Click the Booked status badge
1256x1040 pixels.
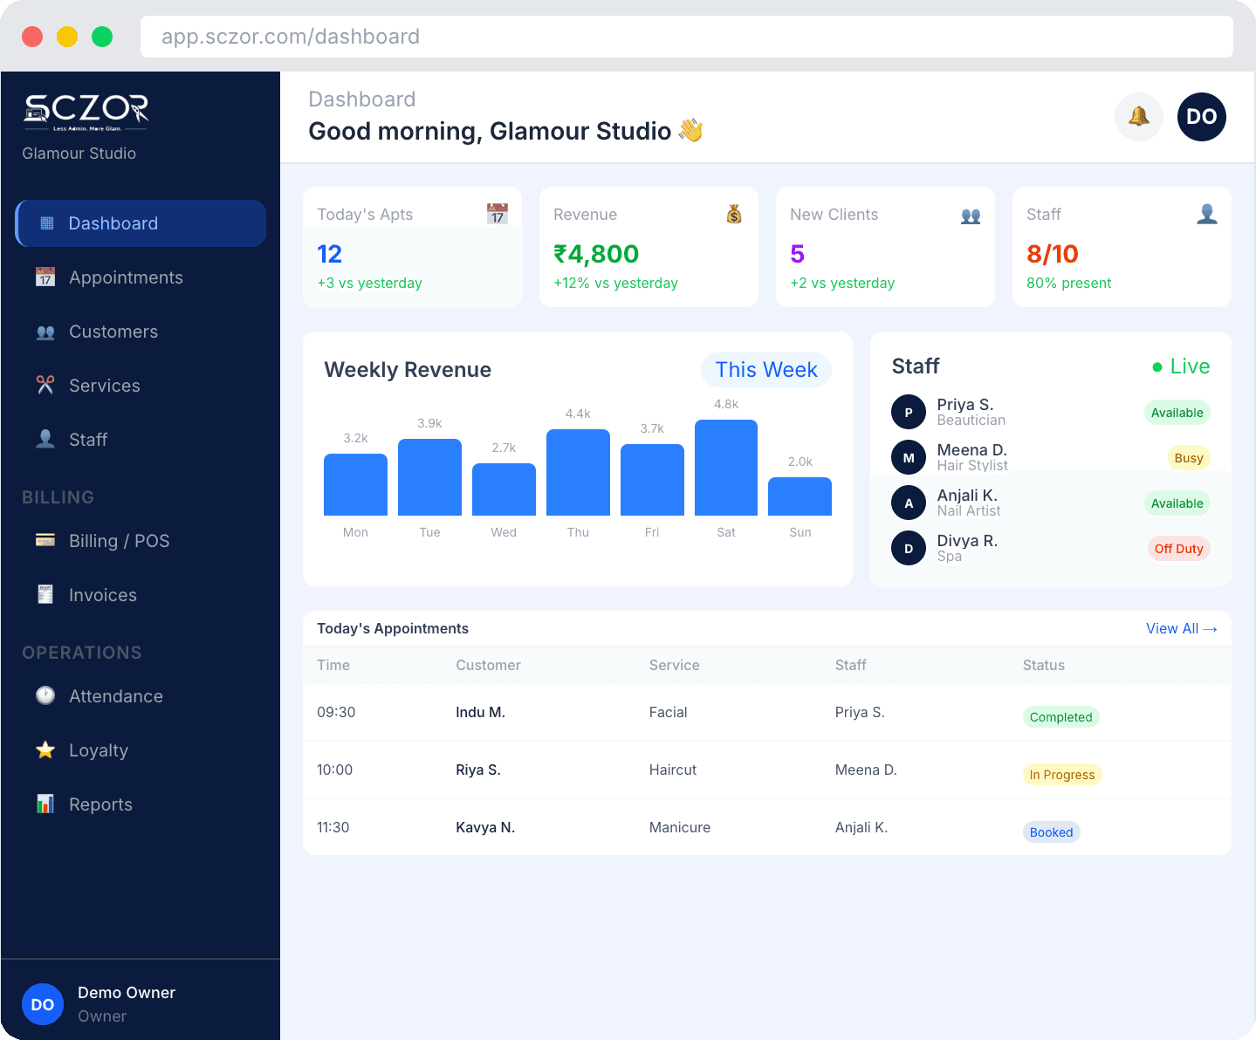[1051, 832]
